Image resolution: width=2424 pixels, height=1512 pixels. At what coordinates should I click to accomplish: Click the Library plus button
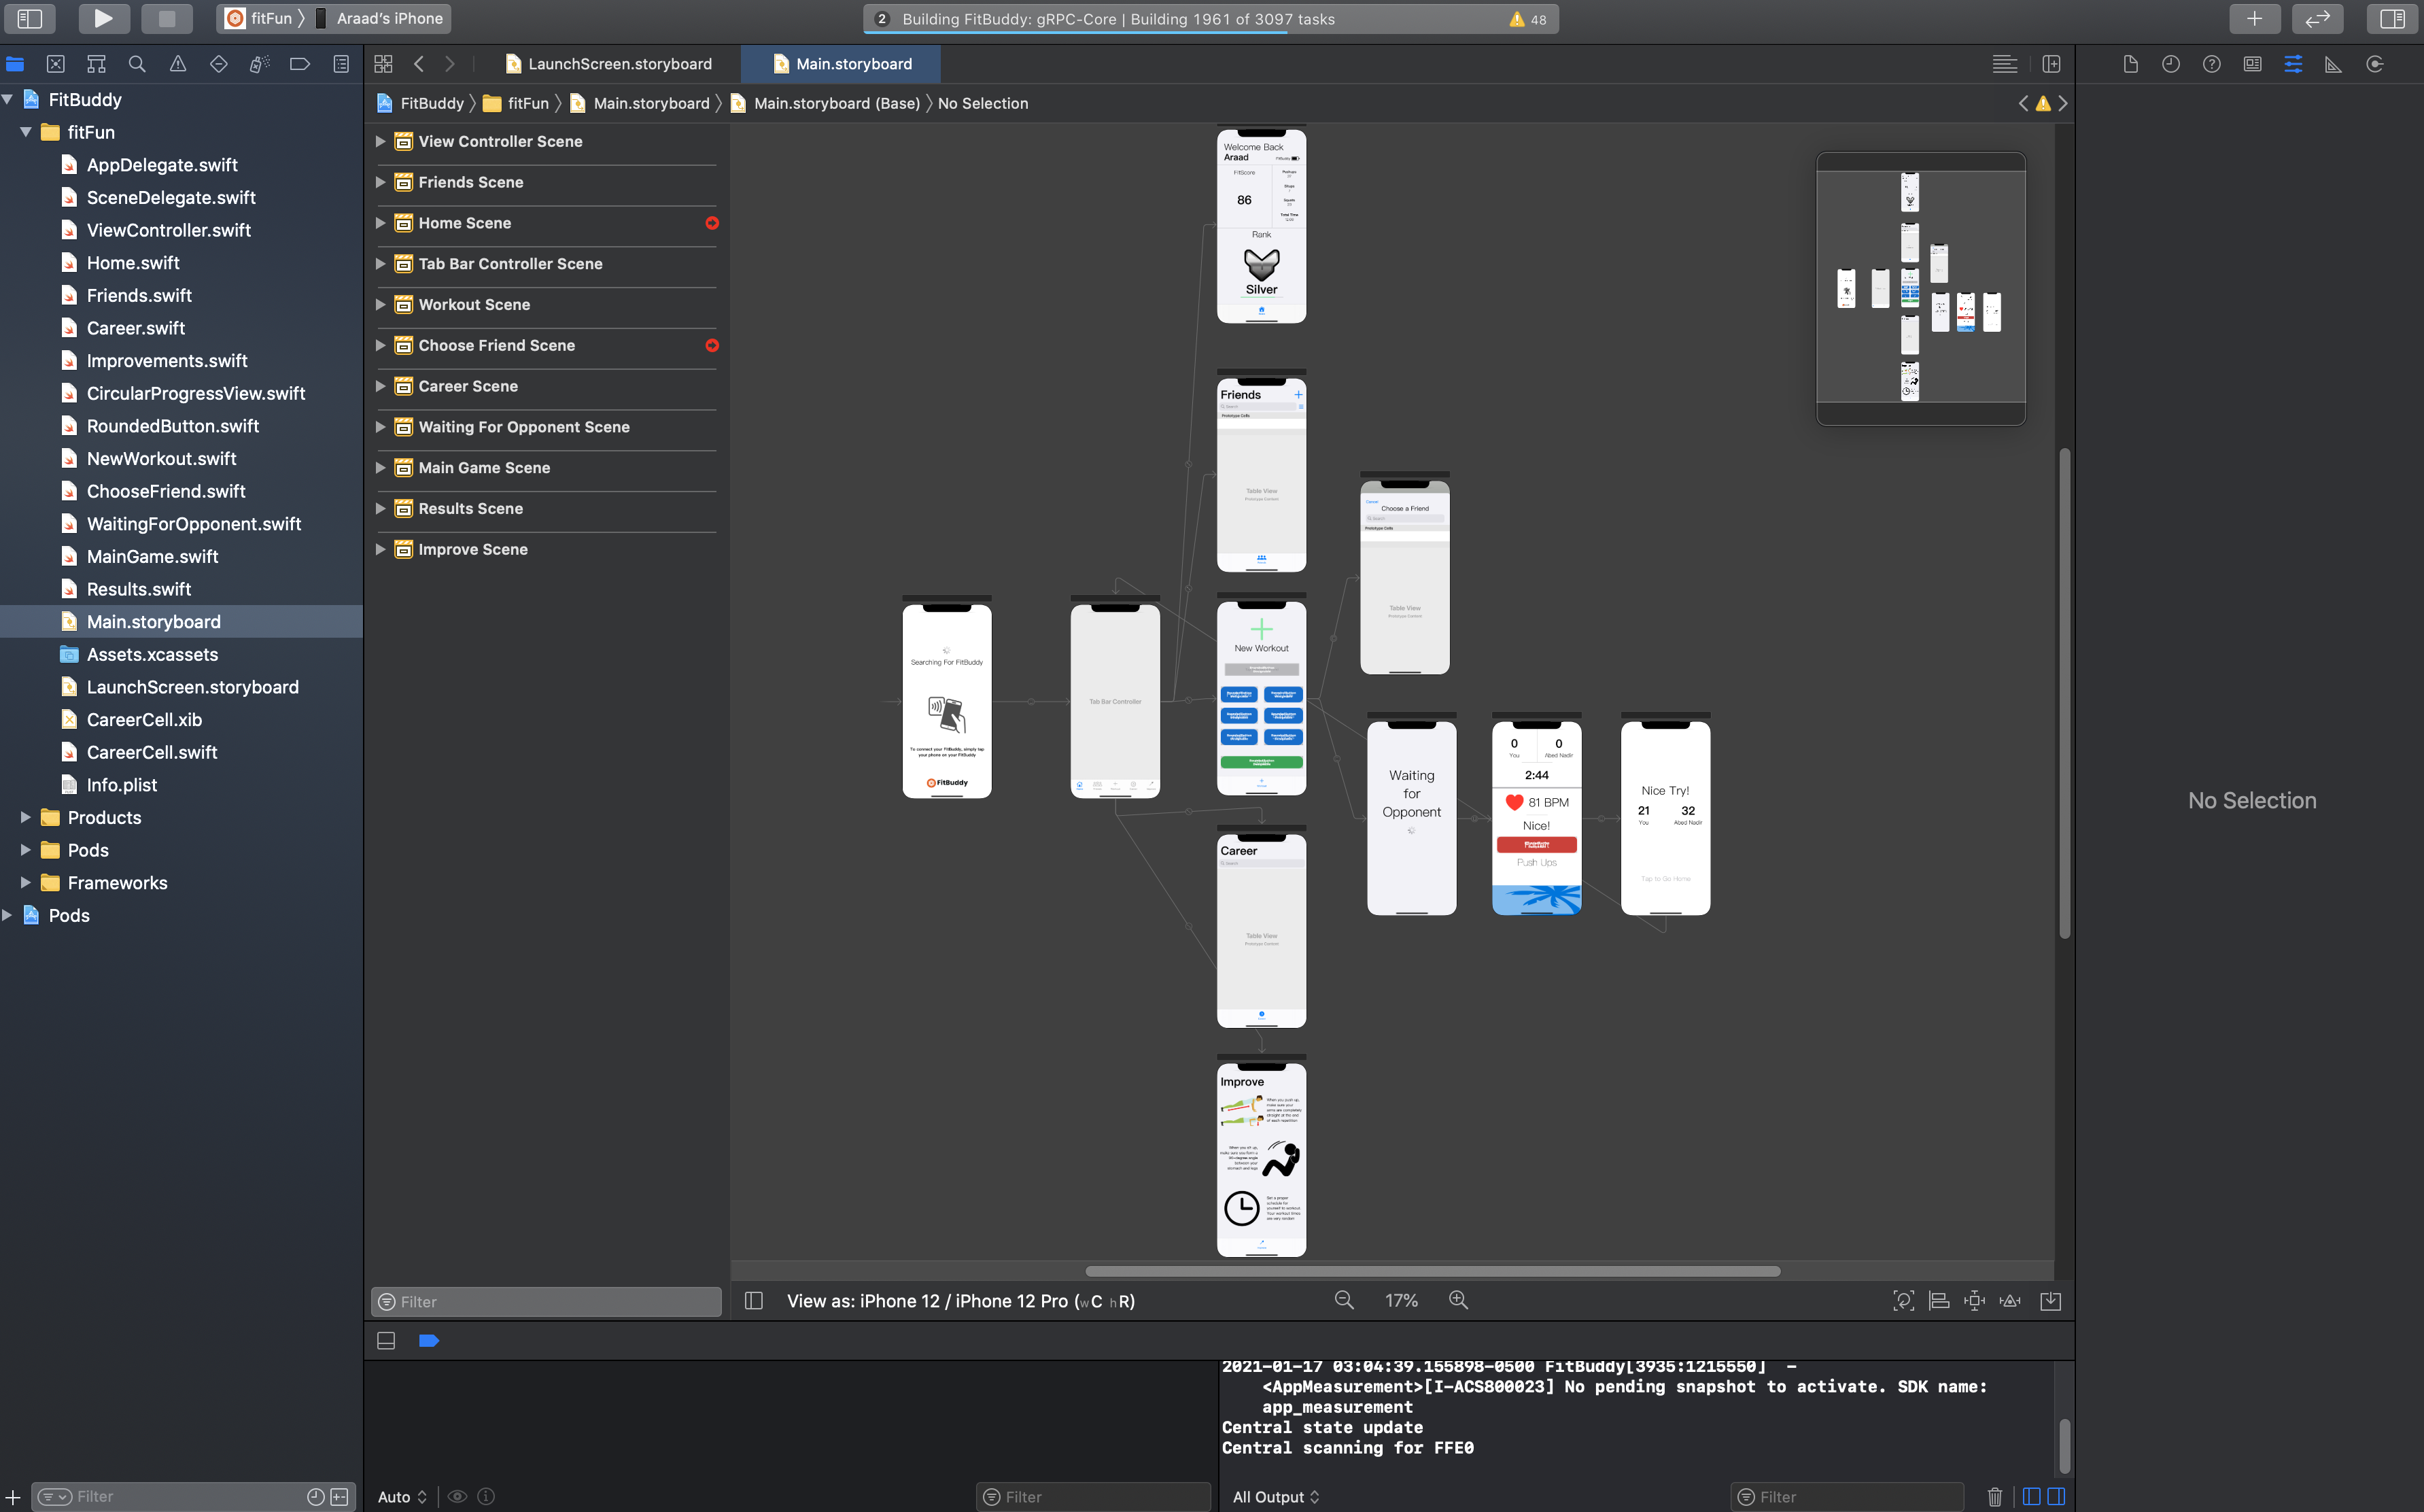pyautogui.click(x=2254, y=18)
